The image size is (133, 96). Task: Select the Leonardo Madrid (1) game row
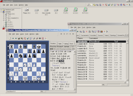coord(101,53)
